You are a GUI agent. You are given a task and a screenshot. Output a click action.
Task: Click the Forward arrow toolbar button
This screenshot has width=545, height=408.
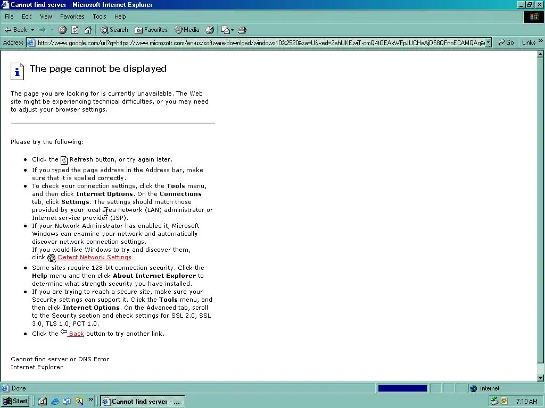click(43, 30)
